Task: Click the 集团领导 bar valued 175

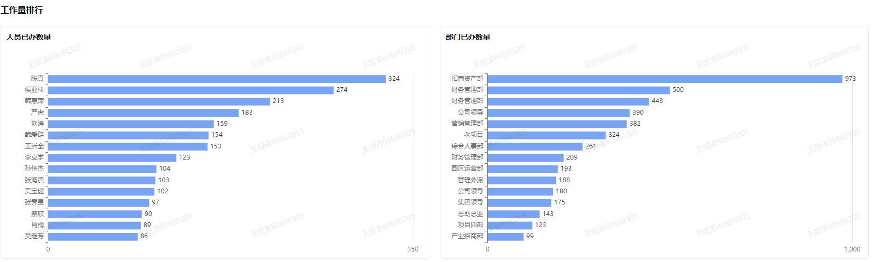Action: coord(519,202)
